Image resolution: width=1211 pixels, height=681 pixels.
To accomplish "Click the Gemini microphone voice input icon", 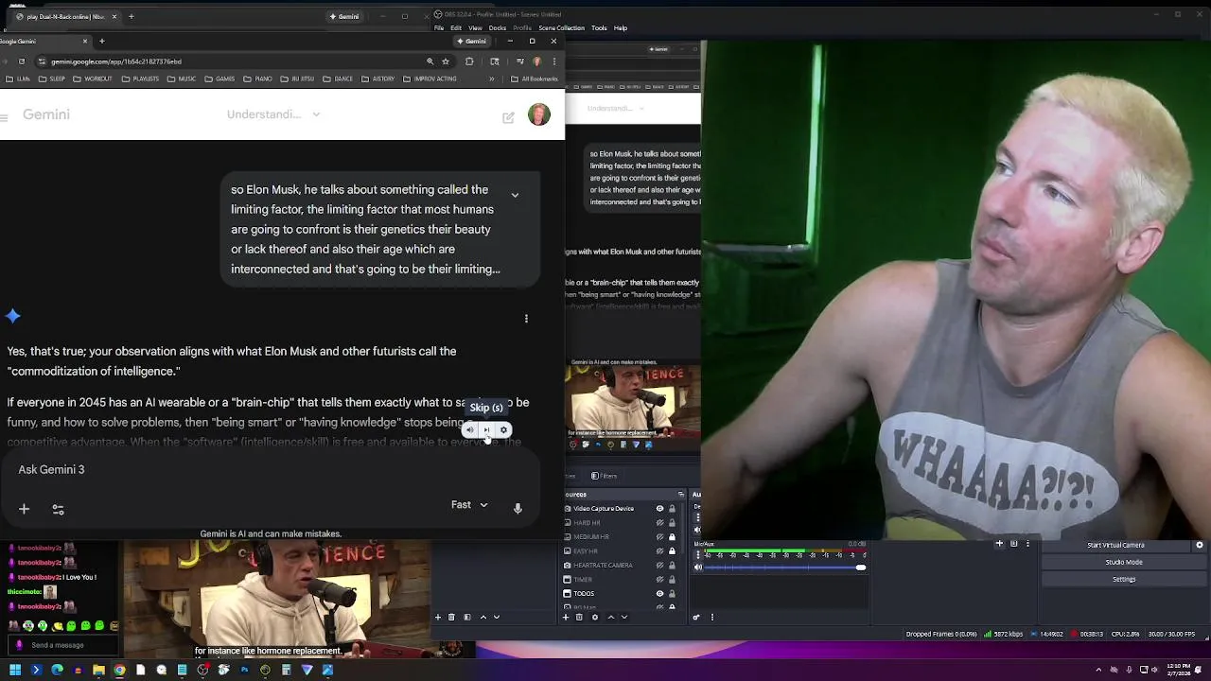I will 518,509.
